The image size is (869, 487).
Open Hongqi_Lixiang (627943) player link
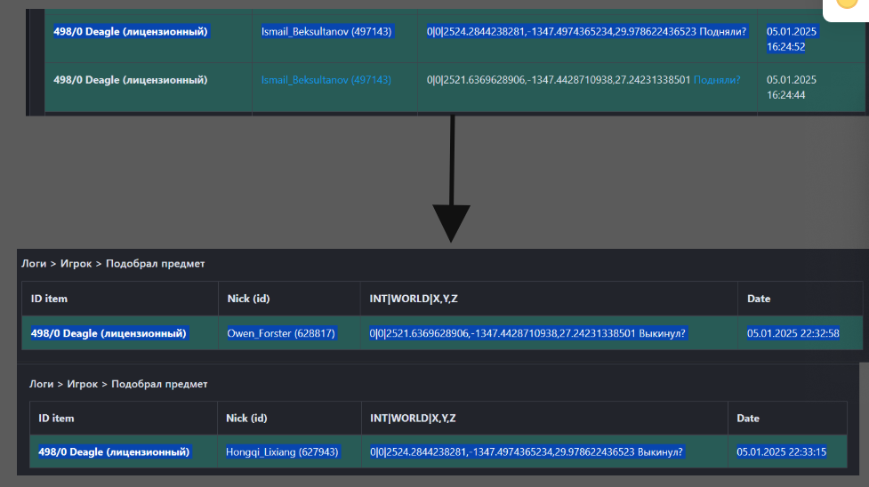click(x=282, y=451)
